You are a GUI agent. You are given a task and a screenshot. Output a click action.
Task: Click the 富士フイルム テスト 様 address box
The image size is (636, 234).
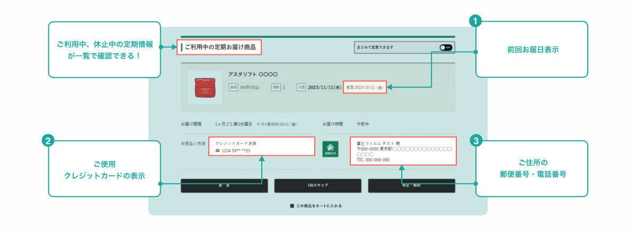point(402,151)
